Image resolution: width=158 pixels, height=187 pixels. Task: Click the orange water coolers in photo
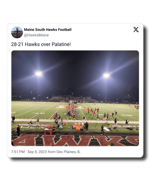pyautogui.click(x=78, y=127)
